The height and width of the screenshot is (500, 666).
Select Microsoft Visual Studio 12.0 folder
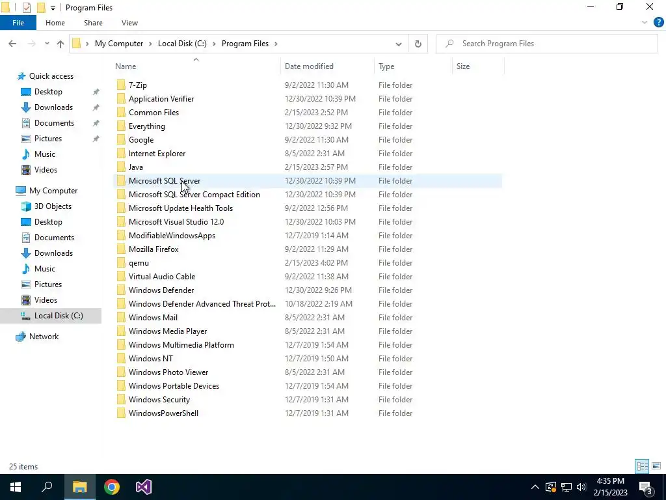[x=176, y=221]
